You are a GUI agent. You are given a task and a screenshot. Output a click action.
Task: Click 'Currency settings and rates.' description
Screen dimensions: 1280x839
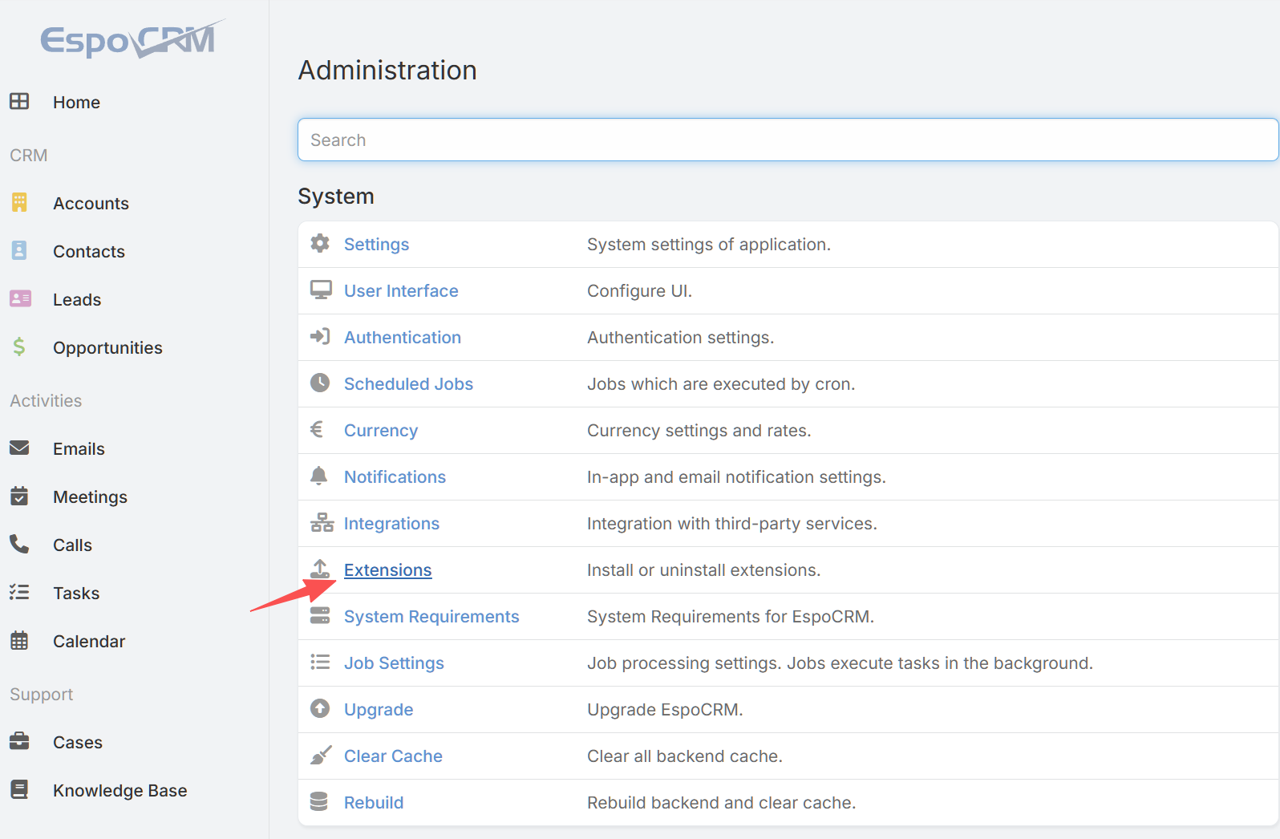coord(699,430)
